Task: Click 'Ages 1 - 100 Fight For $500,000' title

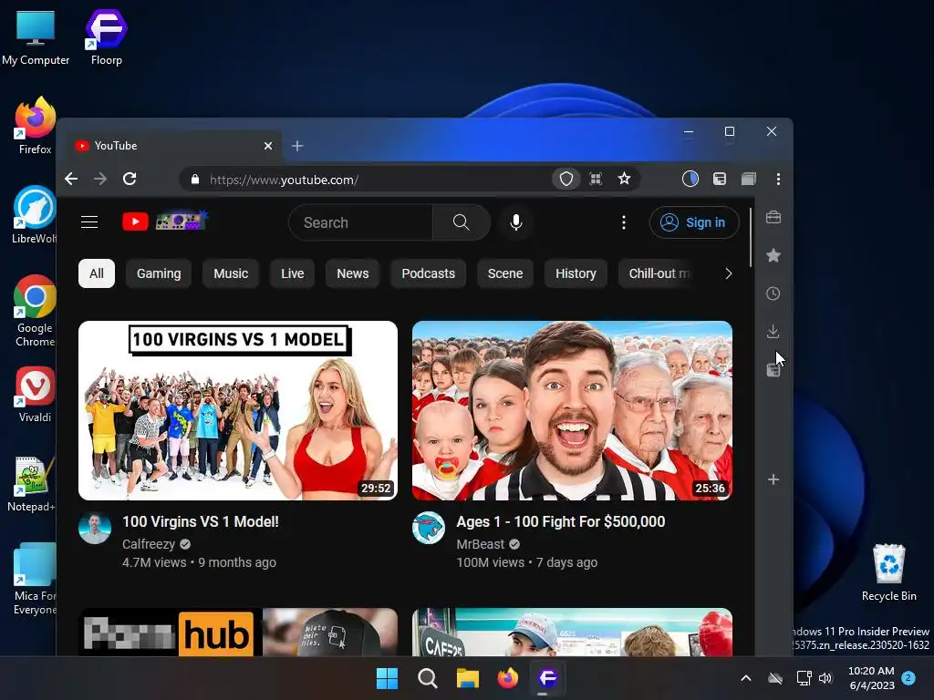Action: click(x=561, y=522)
